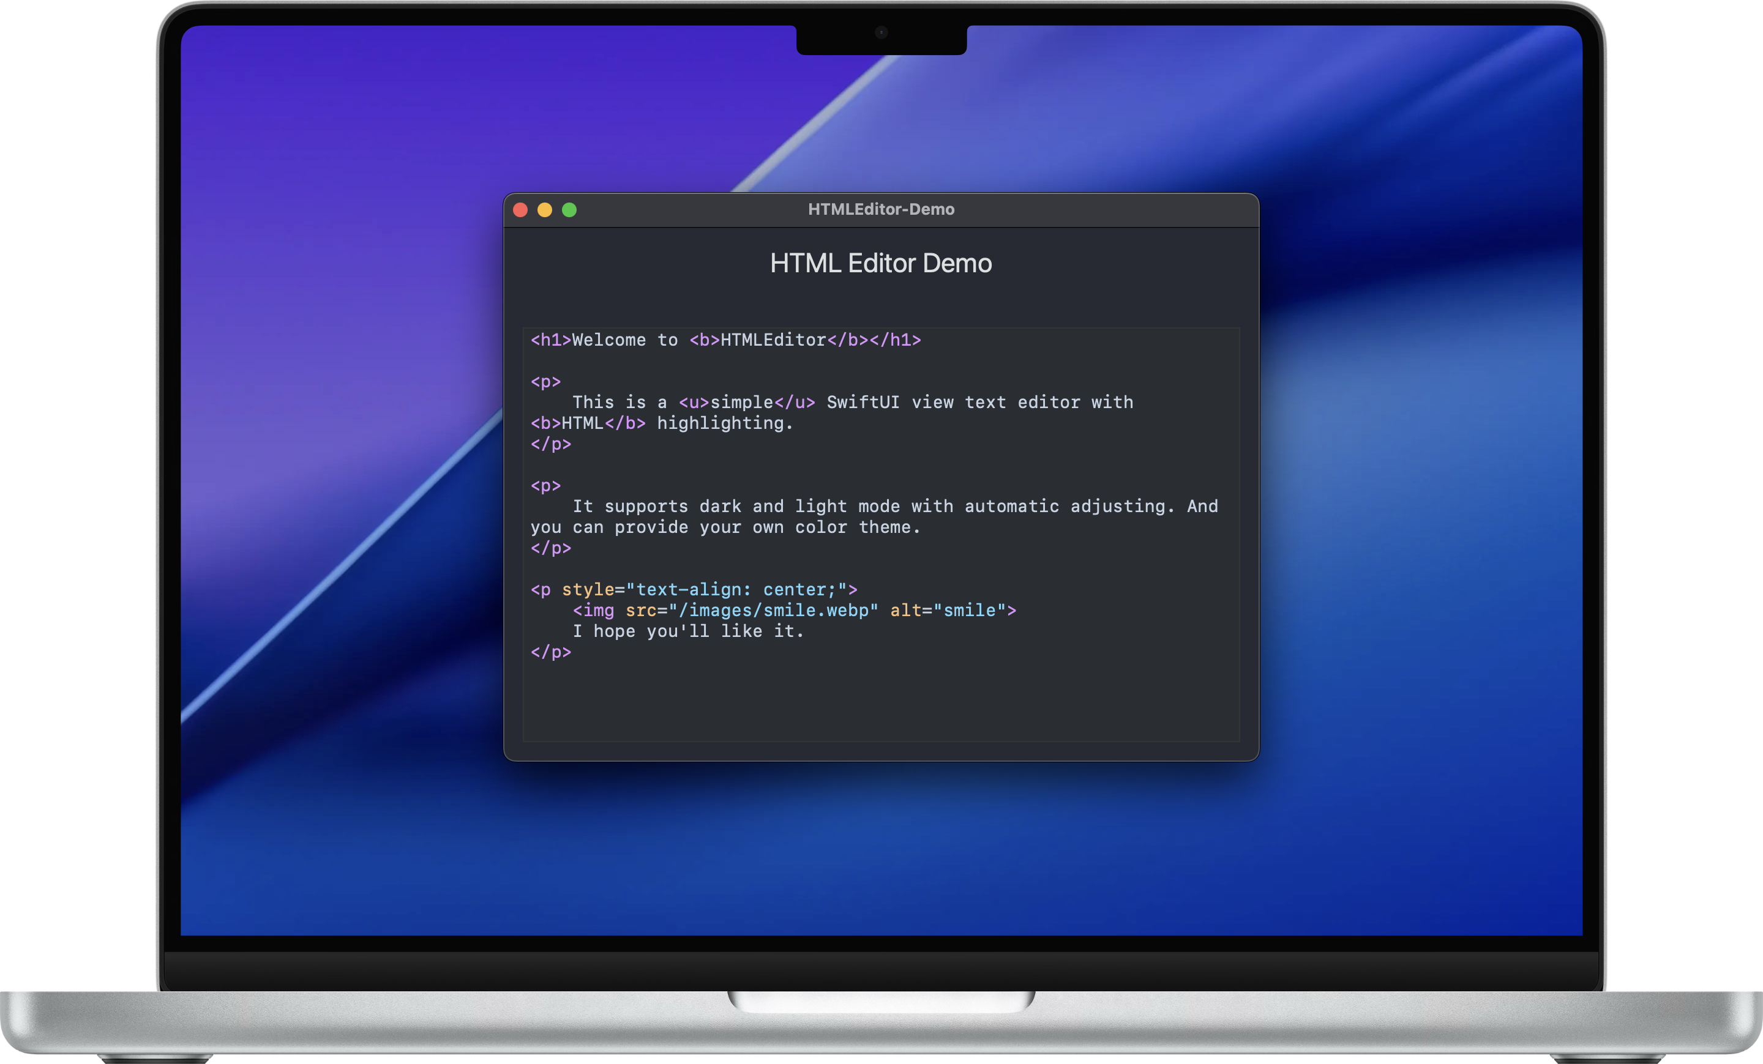
Task: Click the green zoom window button
Action: (x=569, y=209)
